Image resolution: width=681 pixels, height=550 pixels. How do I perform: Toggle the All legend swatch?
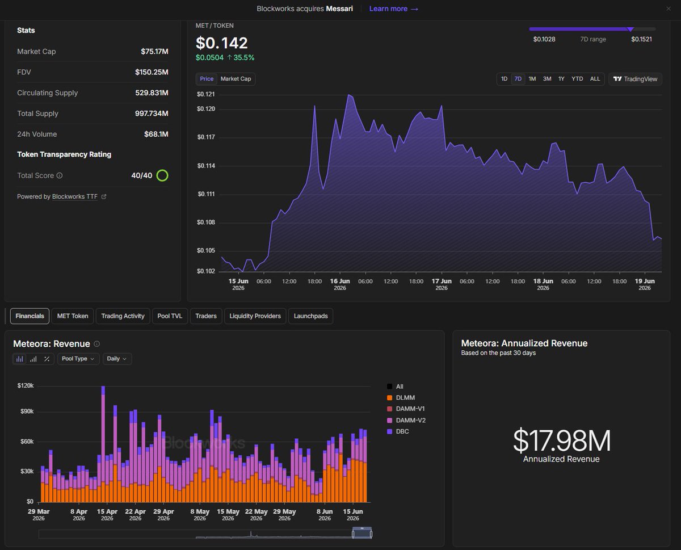pyautogui.click(x=389, y=387)
